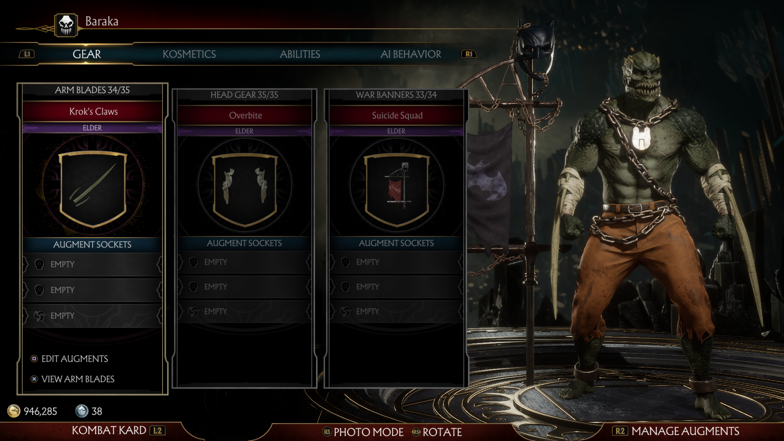Click the R1 shoulder button icon
784x441 pixels.
coord(469,54)
